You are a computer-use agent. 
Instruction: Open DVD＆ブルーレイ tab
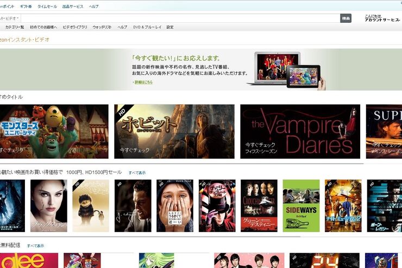click(147, 27)
